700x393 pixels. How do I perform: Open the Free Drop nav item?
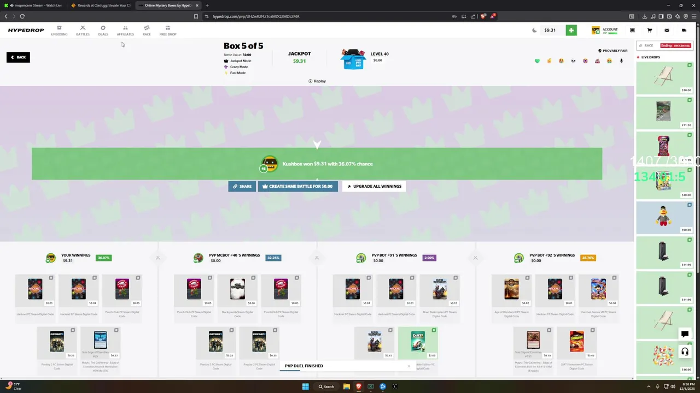pos(168,31)
